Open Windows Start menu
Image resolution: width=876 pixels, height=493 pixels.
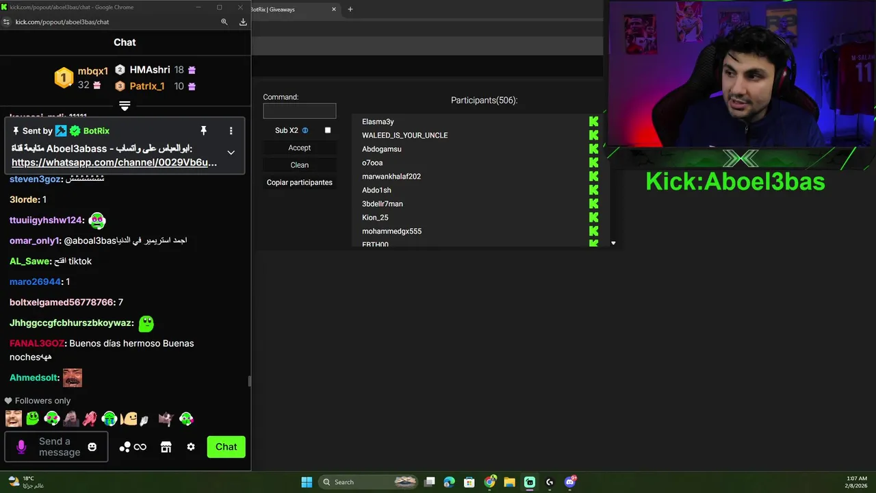307,482
